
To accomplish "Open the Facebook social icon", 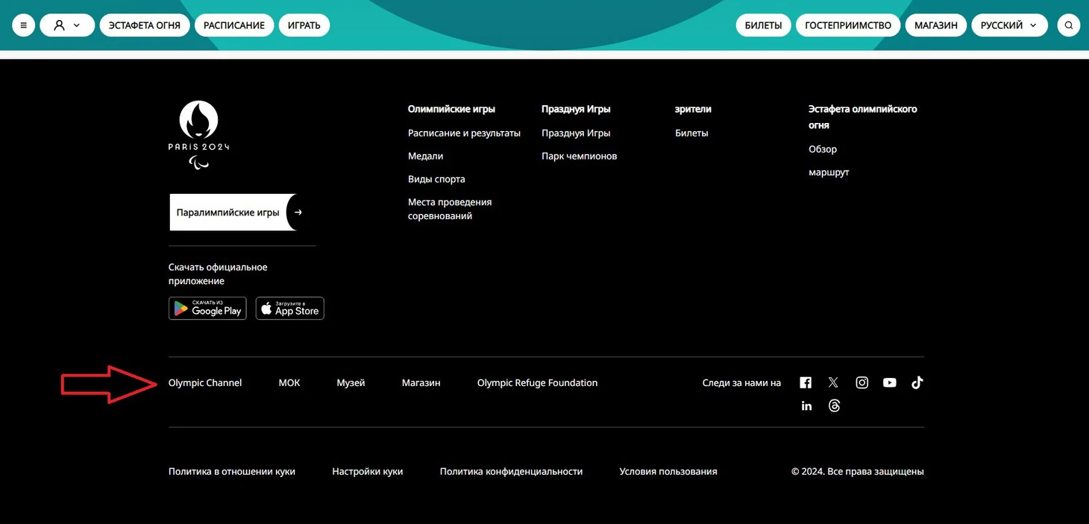I will click(x=806, y=382).
